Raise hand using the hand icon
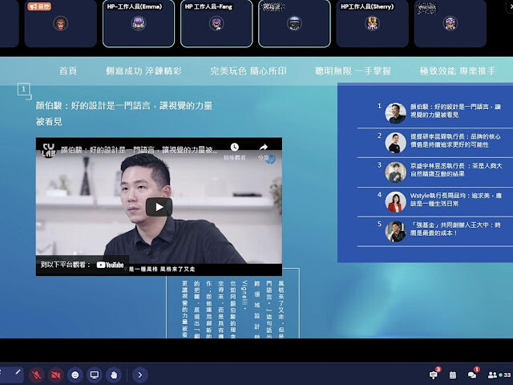The height and width of the screenshot is (385, 513). tap(114, 375)
